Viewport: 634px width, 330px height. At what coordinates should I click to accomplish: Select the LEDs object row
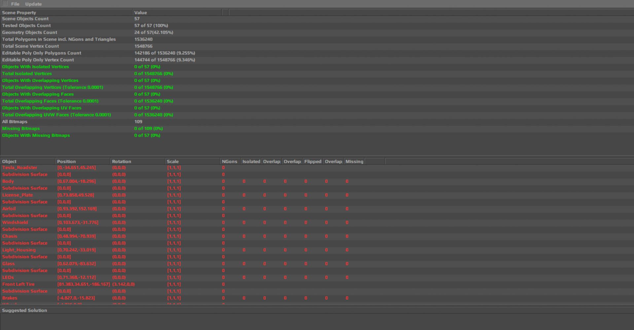click(x=317, y=277)
